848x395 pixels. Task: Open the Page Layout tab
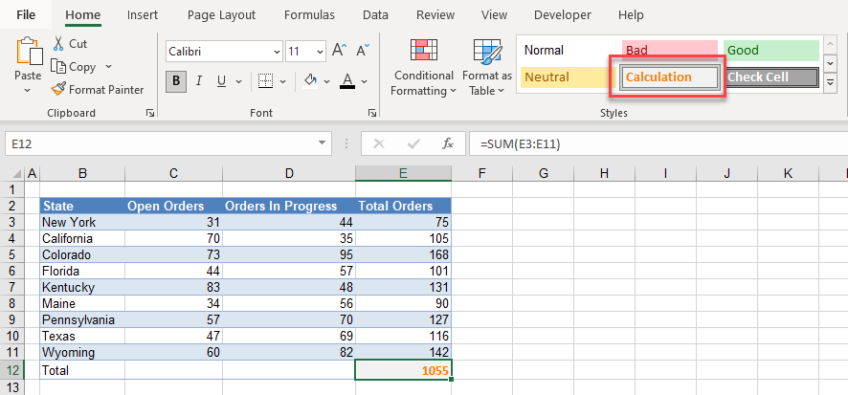(220, 15)
